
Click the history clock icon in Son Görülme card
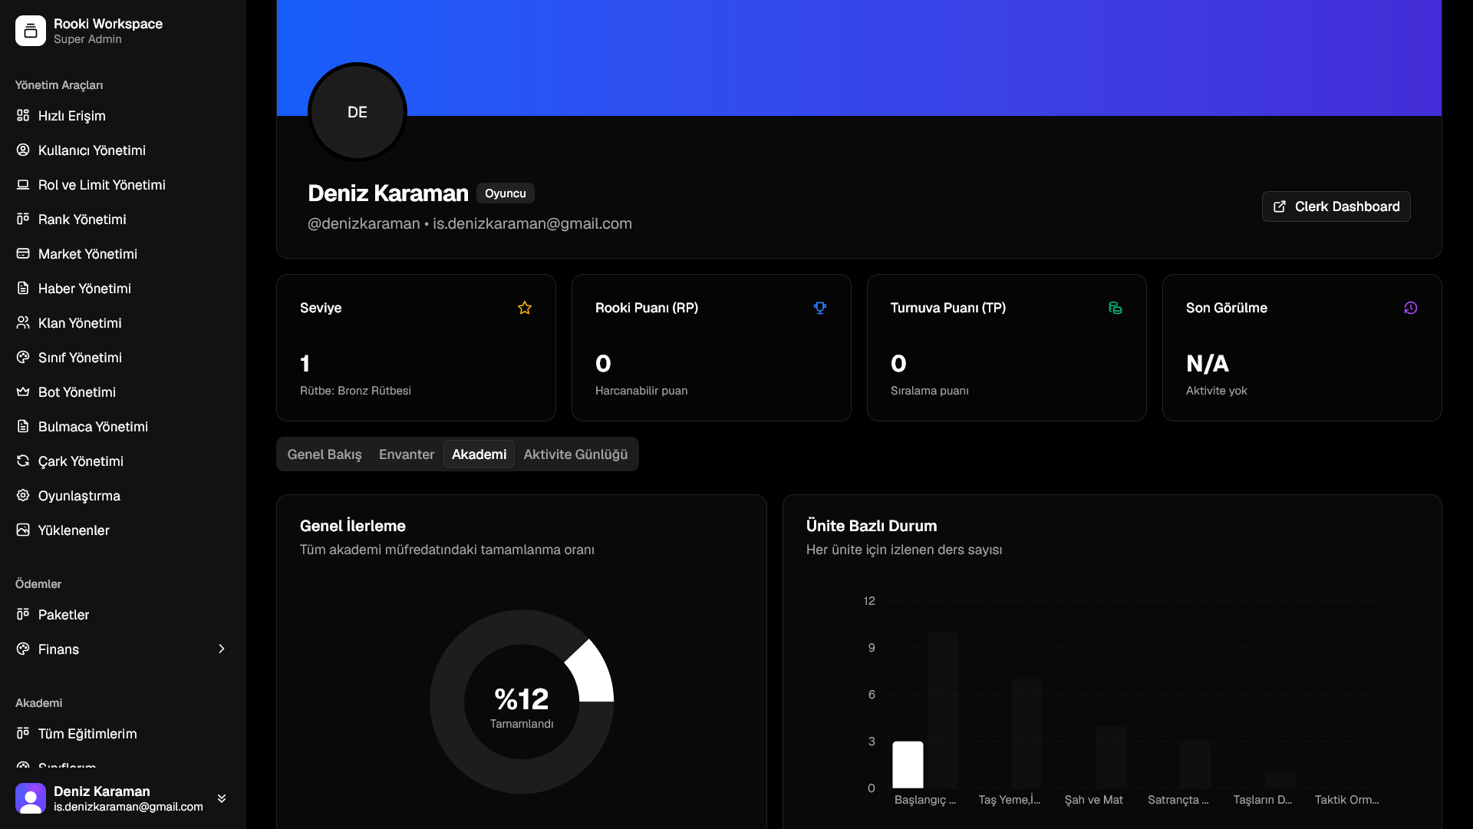point(1411,308)
